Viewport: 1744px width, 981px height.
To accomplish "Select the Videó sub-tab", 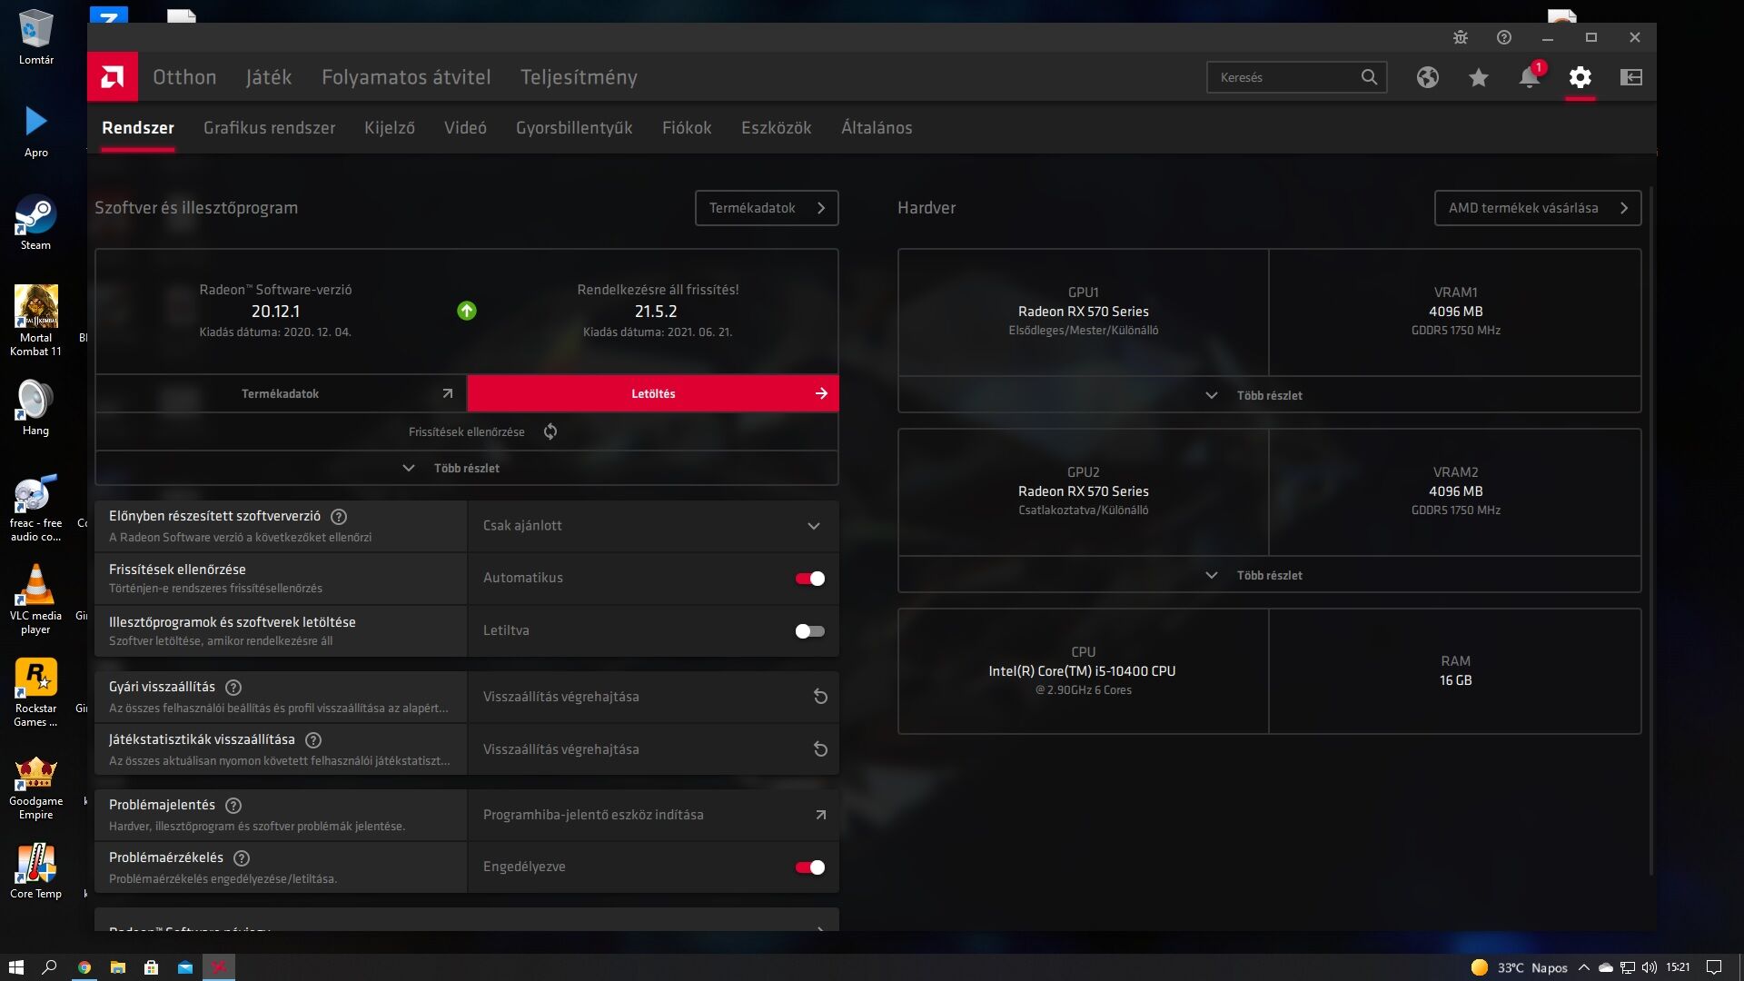I will [x=465, y=128].
